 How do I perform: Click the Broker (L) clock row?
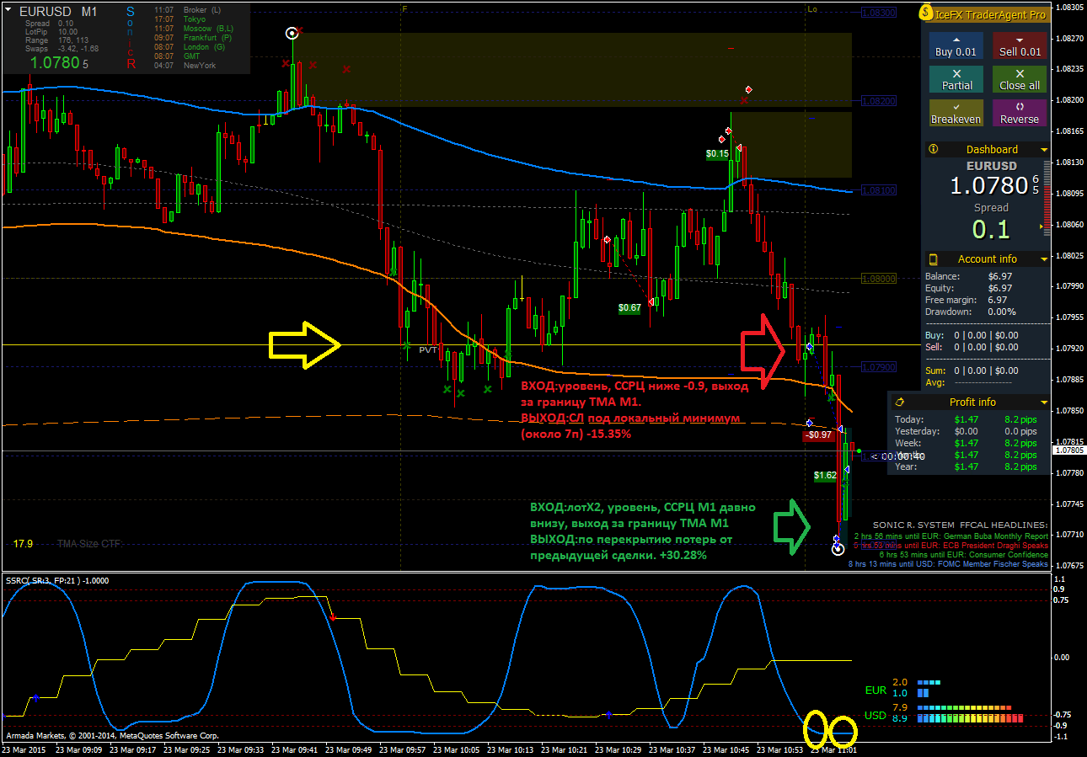click(x=189, y=9)
